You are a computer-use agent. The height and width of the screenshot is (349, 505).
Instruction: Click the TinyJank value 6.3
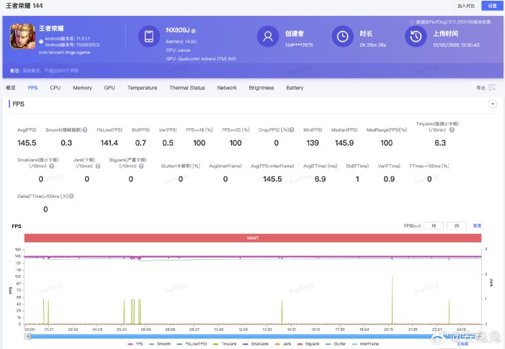click(440, 142)
